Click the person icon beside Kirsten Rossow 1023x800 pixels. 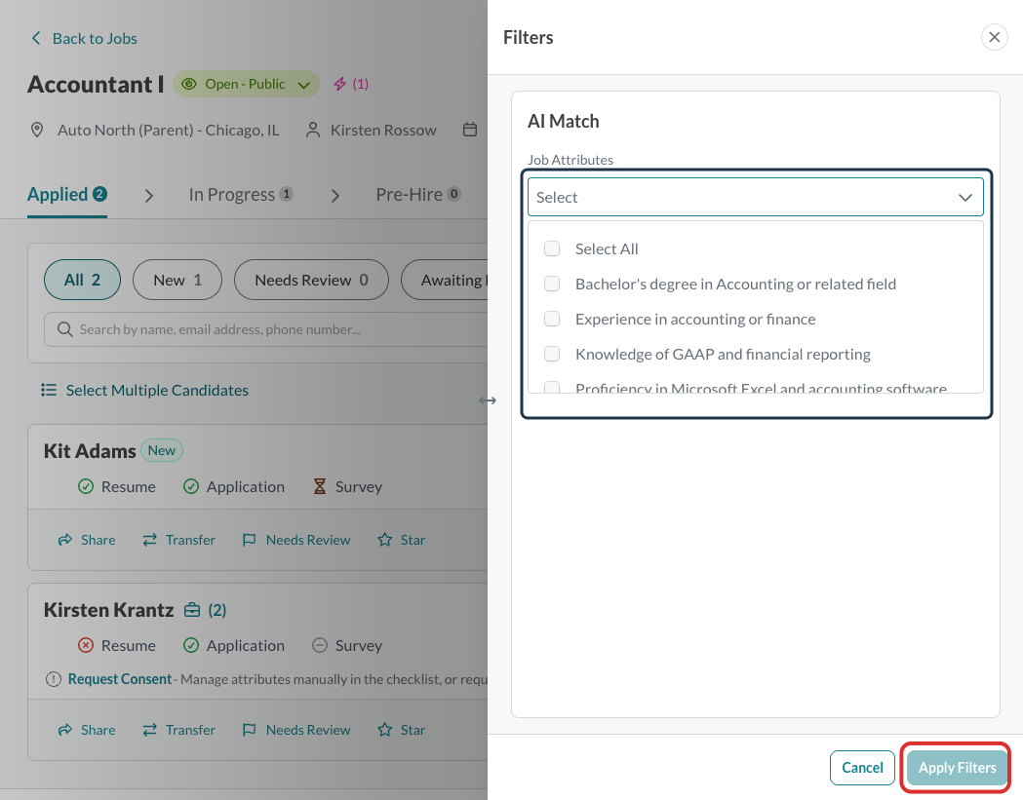pos(313,130)
